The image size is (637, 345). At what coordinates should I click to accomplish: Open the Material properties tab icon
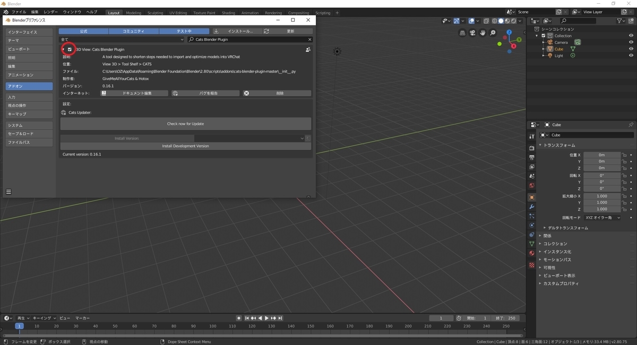[x=531, y=253]
